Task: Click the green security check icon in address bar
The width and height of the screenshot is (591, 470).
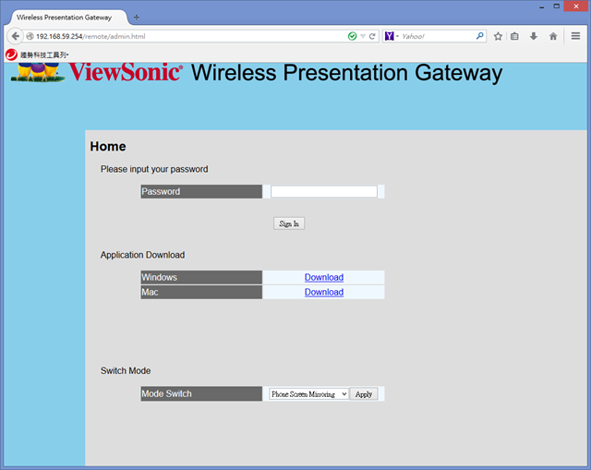Action: 352,36
